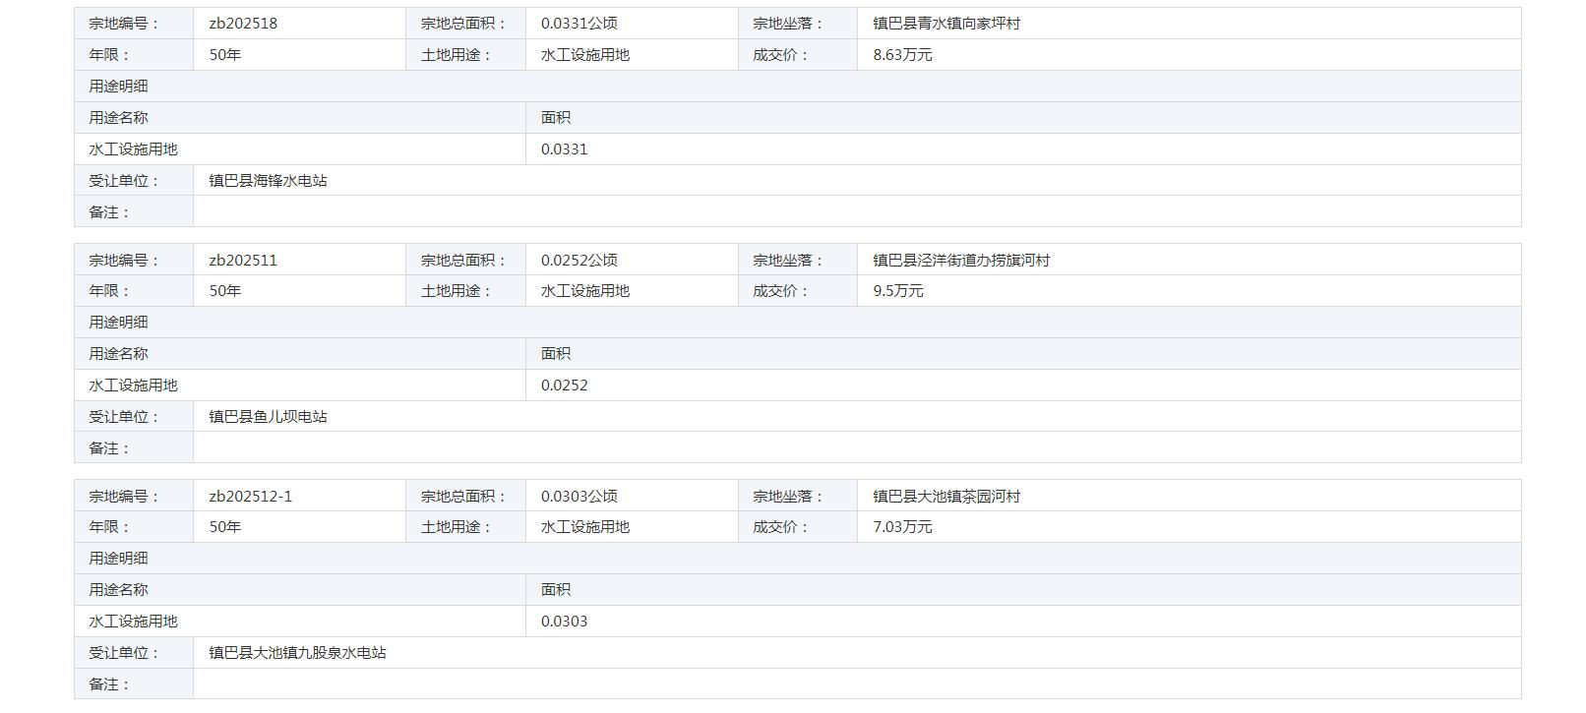Screen dimensions: 1586x713
Task: Click location 镇巴县青水镇向家坪村
Action: coord(946,24)
